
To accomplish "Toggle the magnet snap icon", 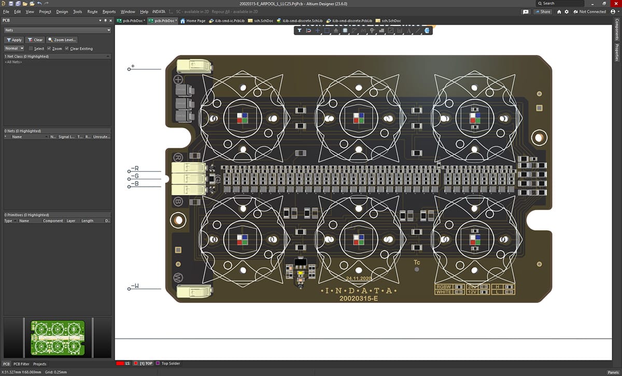I will (308, 31).
